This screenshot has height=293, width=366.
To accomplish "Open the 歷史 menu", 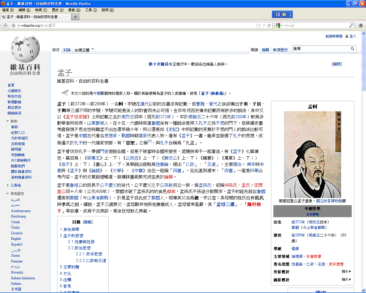I will click(58, 10).
